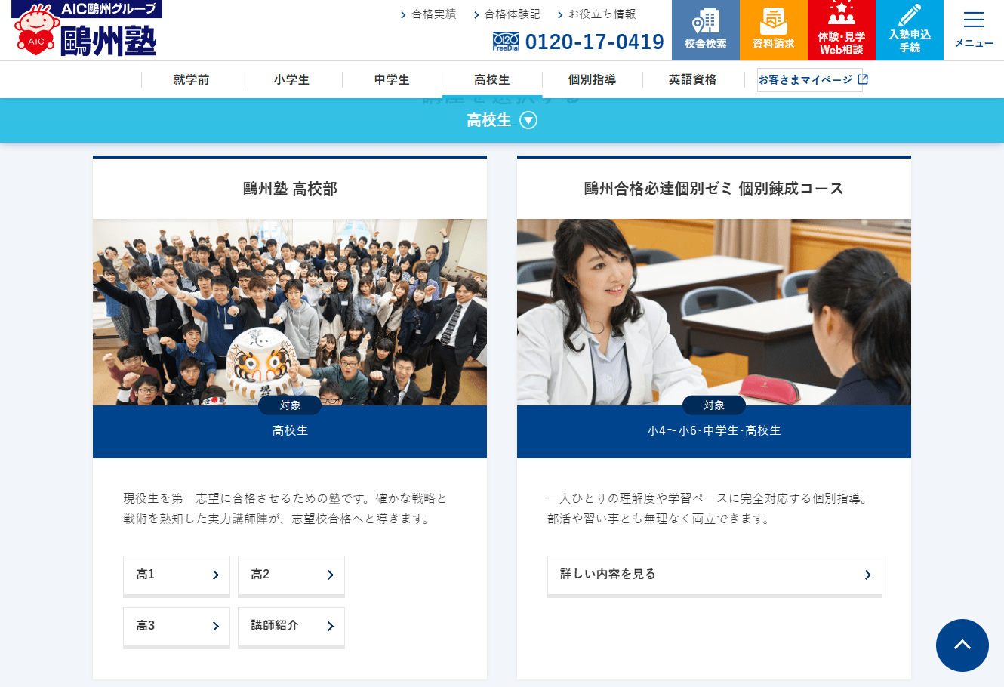Click 詳しい内容を見る details button
Viewport: 1004px width, 687px height.
pos(714,575)
